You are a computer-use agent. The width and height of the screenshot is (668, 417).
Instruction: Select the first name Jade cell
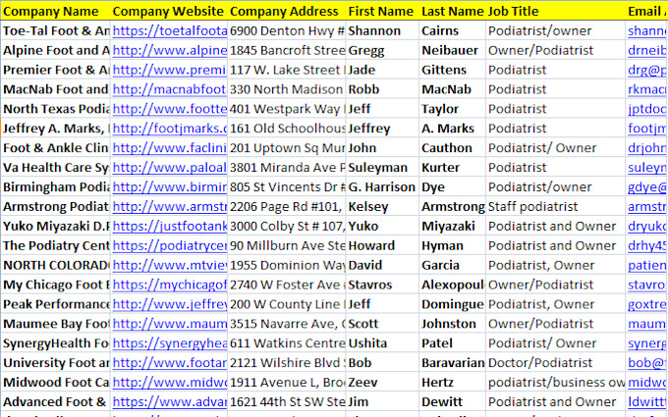pyautogui.click(x=382, y=70)
